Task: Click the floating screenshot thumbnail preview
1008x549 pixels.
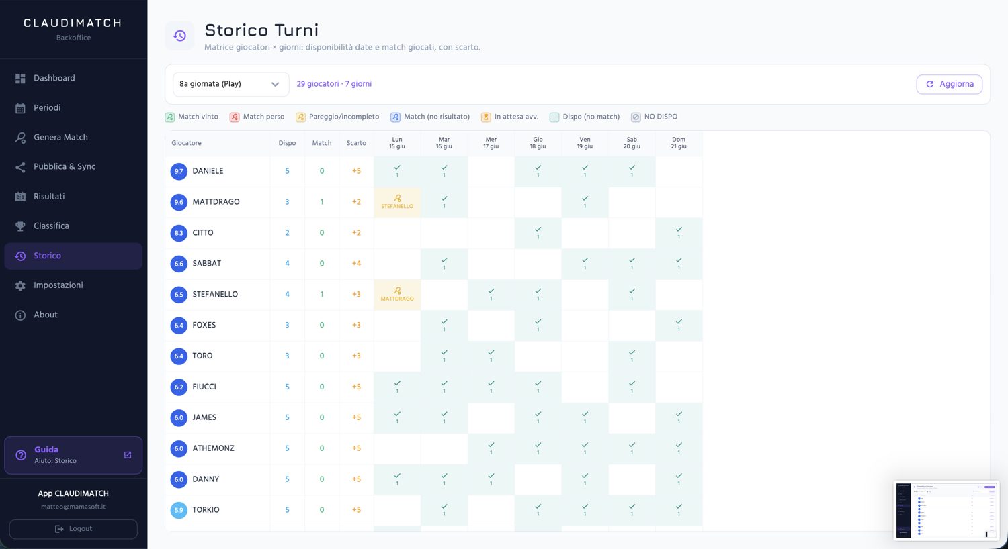Action: click(x=946, y=510)
